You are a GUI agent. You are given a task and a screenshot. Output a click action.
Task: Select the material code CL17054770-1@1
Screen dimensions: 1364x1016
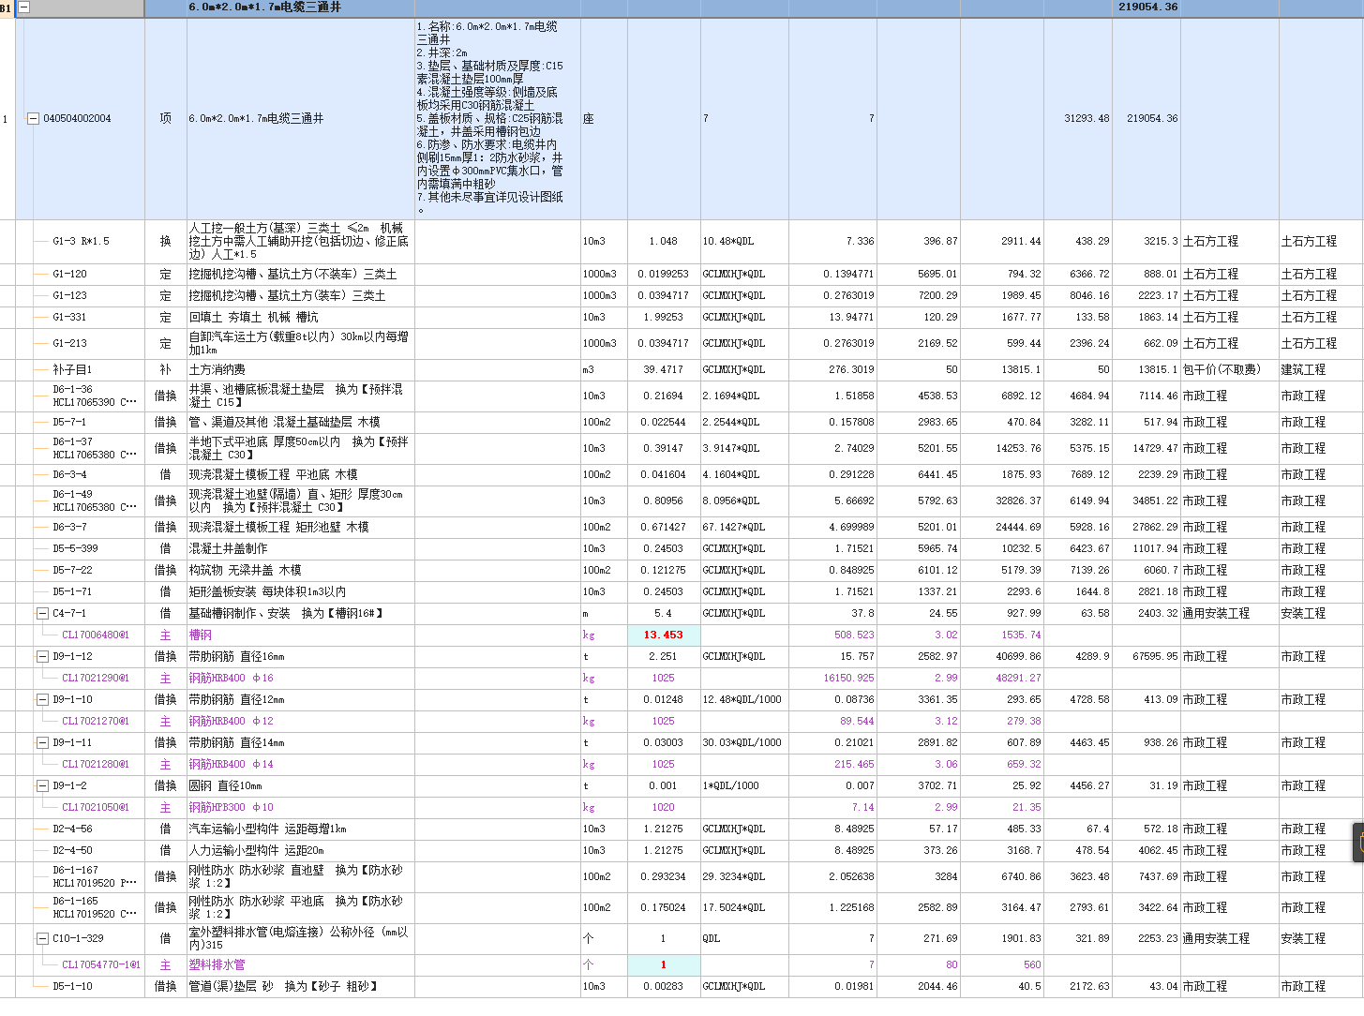101,965
